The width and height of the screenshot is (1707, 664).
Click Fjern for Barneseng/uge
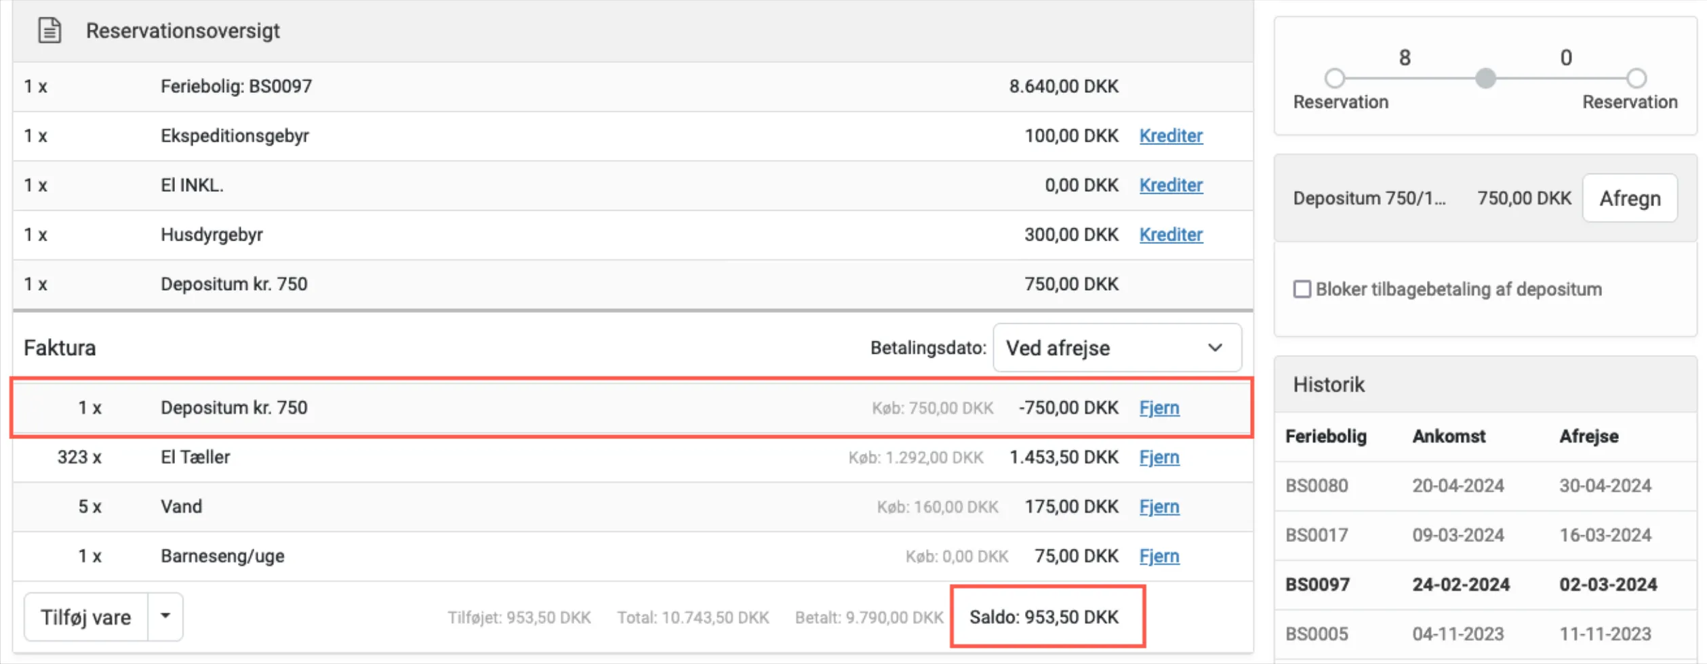(1159, 556)
